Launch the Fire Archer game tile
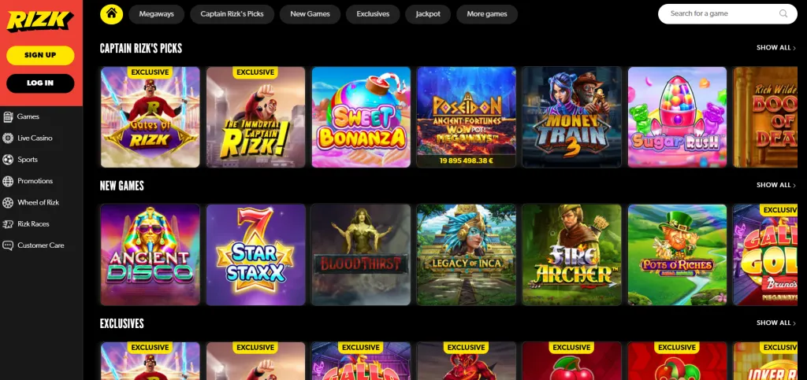This screenshot has height=380, width=807. (572, 255)
